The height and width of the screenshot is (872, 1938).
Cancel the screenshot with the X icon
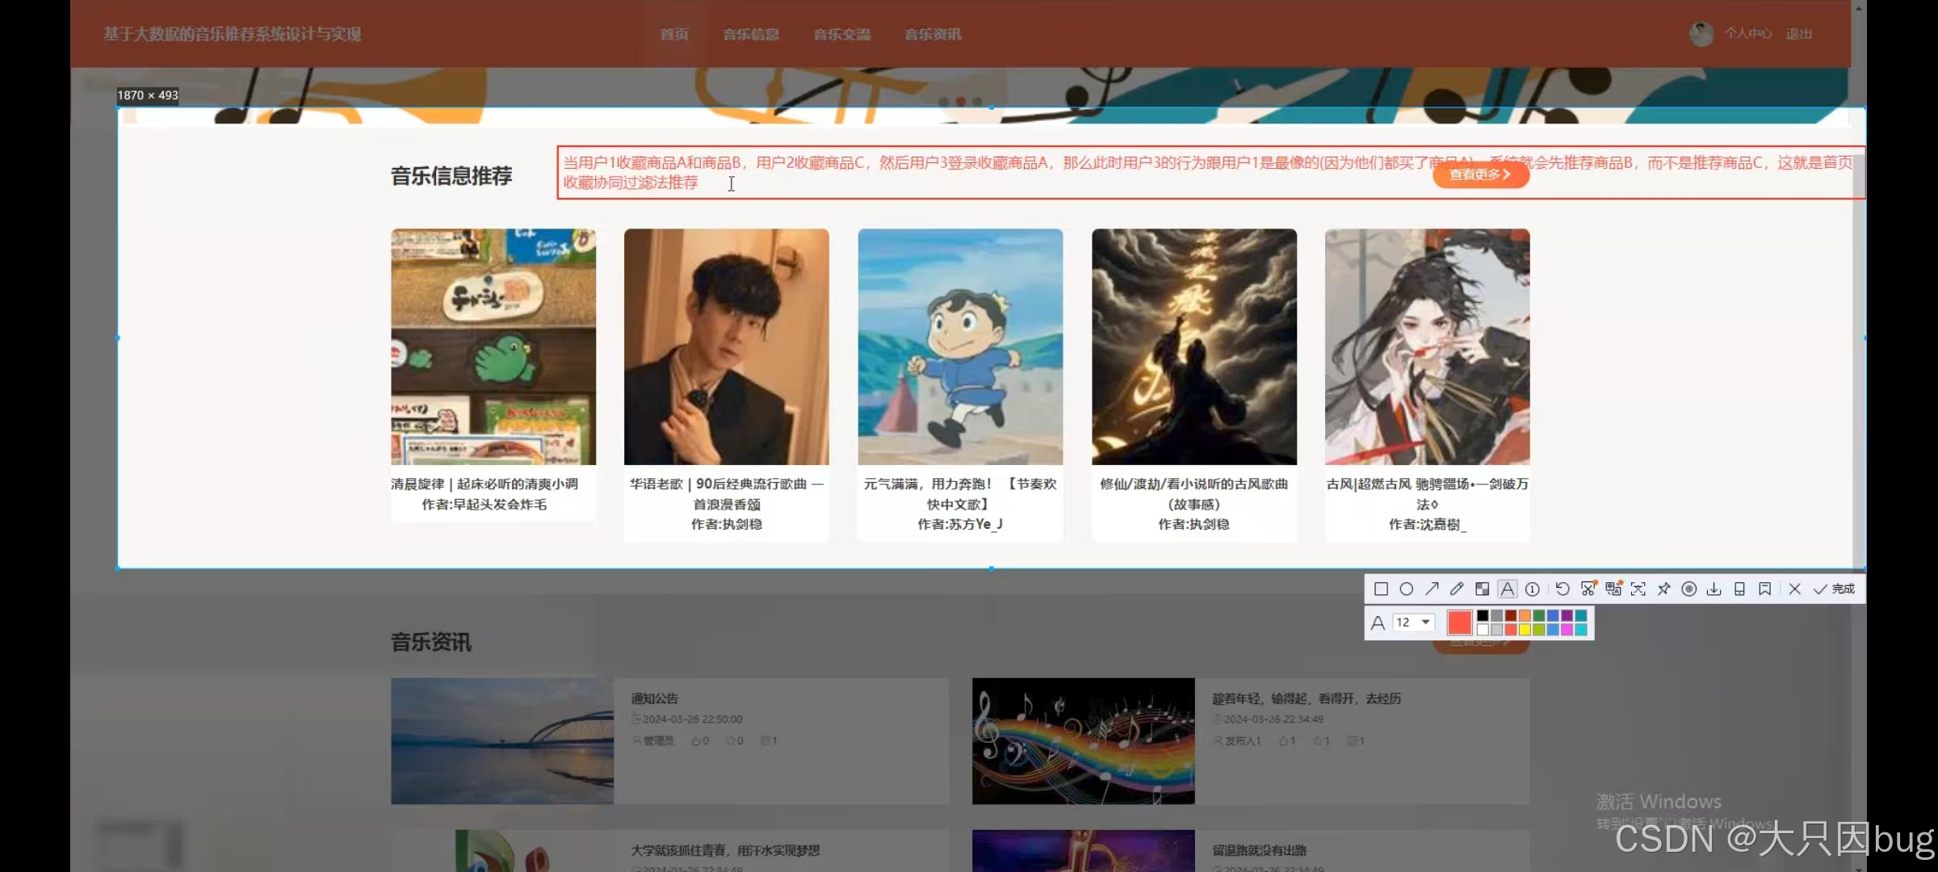1794,589
